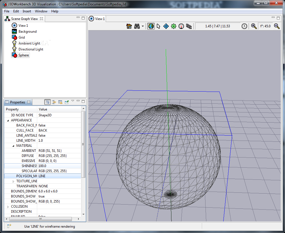Pin the Properties view with the pin button
Image resolution: width=285 pixels, height=233 pixels.
point(67,102)
